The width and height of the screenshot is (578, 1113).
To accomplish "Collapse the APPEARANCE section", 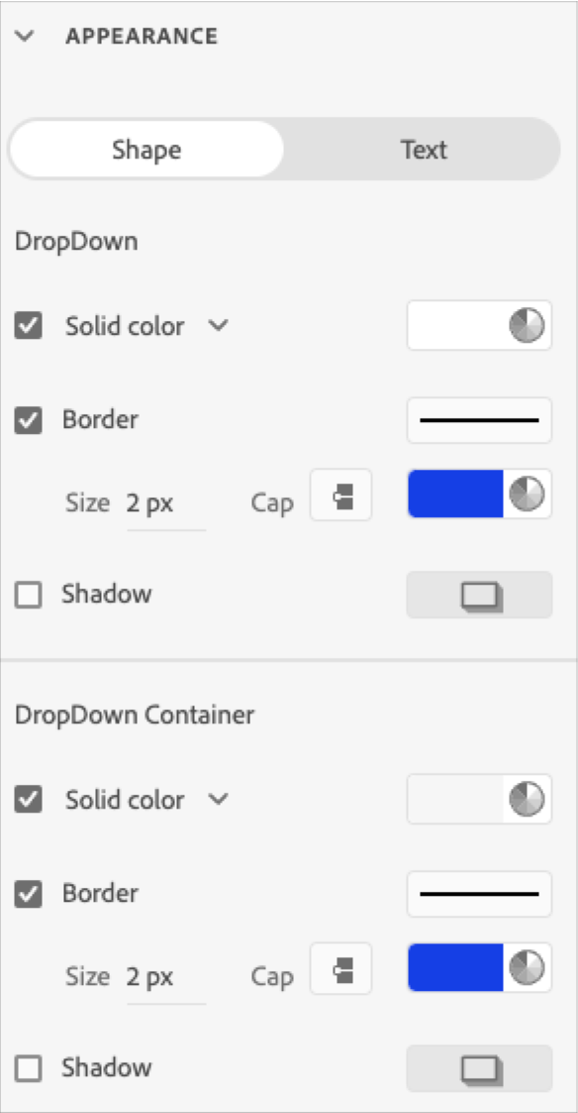I will click(28, 35).
